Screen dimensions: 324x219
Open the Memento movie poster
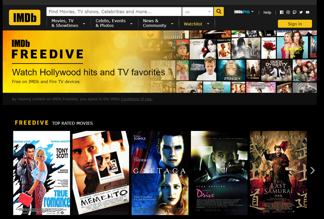[101, 173]
